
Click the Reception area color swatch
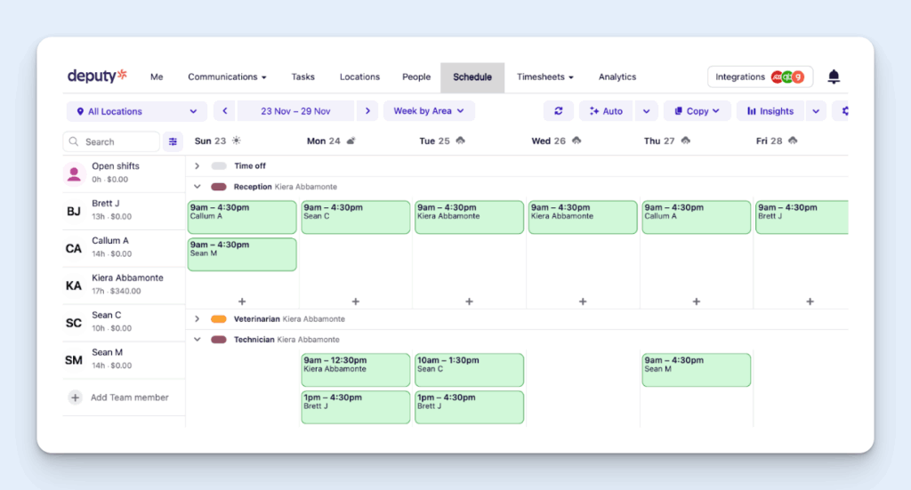pyautogui.click(x=219, y=187)
